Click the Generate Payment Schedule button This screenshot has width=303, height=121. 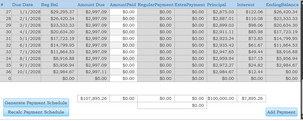(x=36, y=103)
